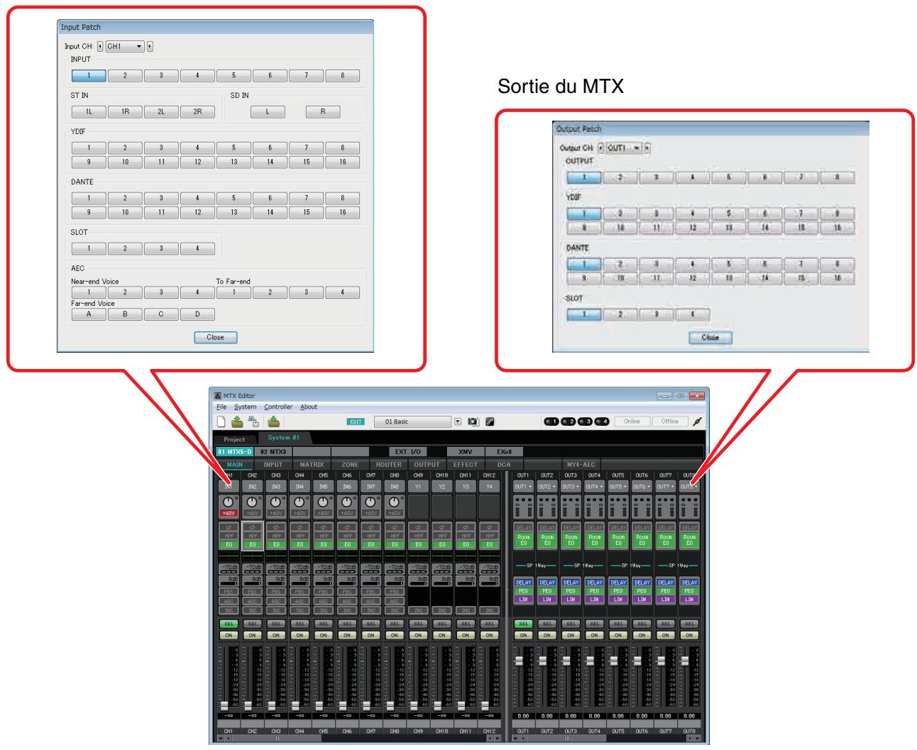The image size is (917, 750).
Task: Toggle the CH1 ON button
Action: click(229, 635)
